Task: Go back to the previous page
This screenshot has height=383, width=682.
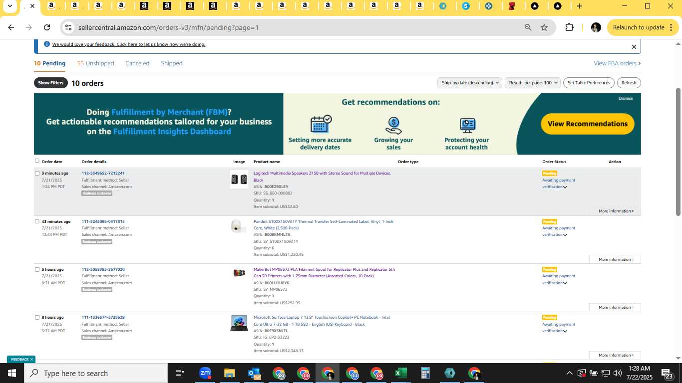Action: 11,27
